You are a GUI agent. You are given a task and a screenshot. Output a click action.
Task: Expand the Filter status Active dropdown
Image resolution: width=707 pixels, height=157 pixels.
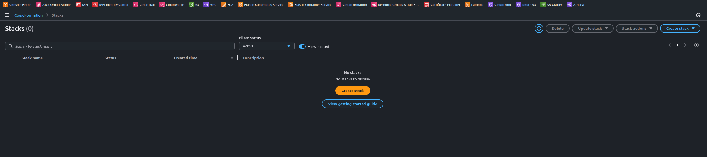(x=267, y=46)
